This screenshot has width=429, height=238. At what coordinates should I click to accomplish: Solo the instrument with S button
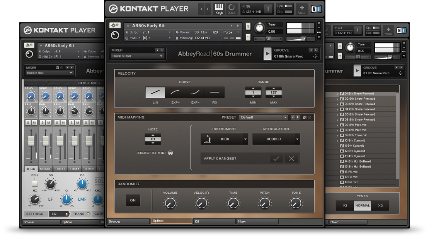[x=248, y=26]
